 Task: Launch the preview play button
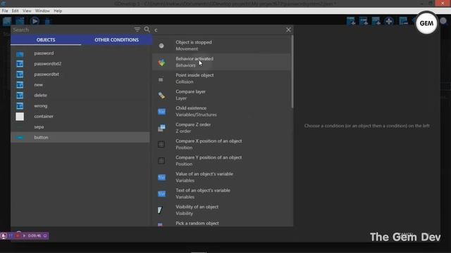pos(35,21)
